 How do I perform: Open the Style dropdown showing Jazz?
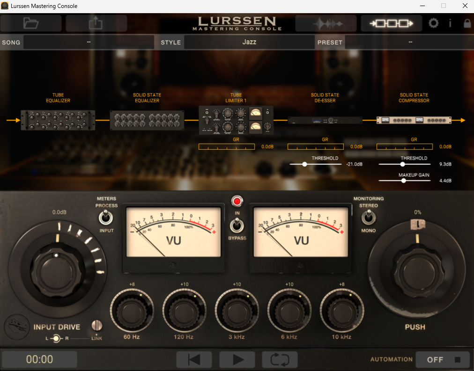(249, 42)
